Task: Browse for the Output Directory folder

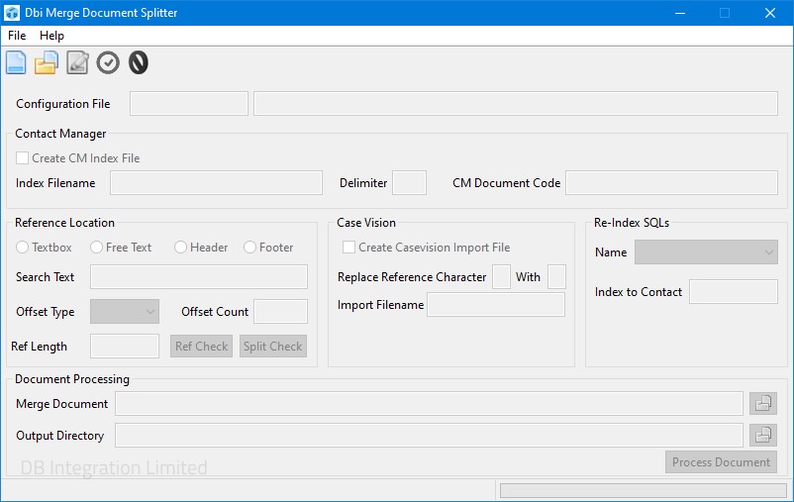Action: point(763,435)
